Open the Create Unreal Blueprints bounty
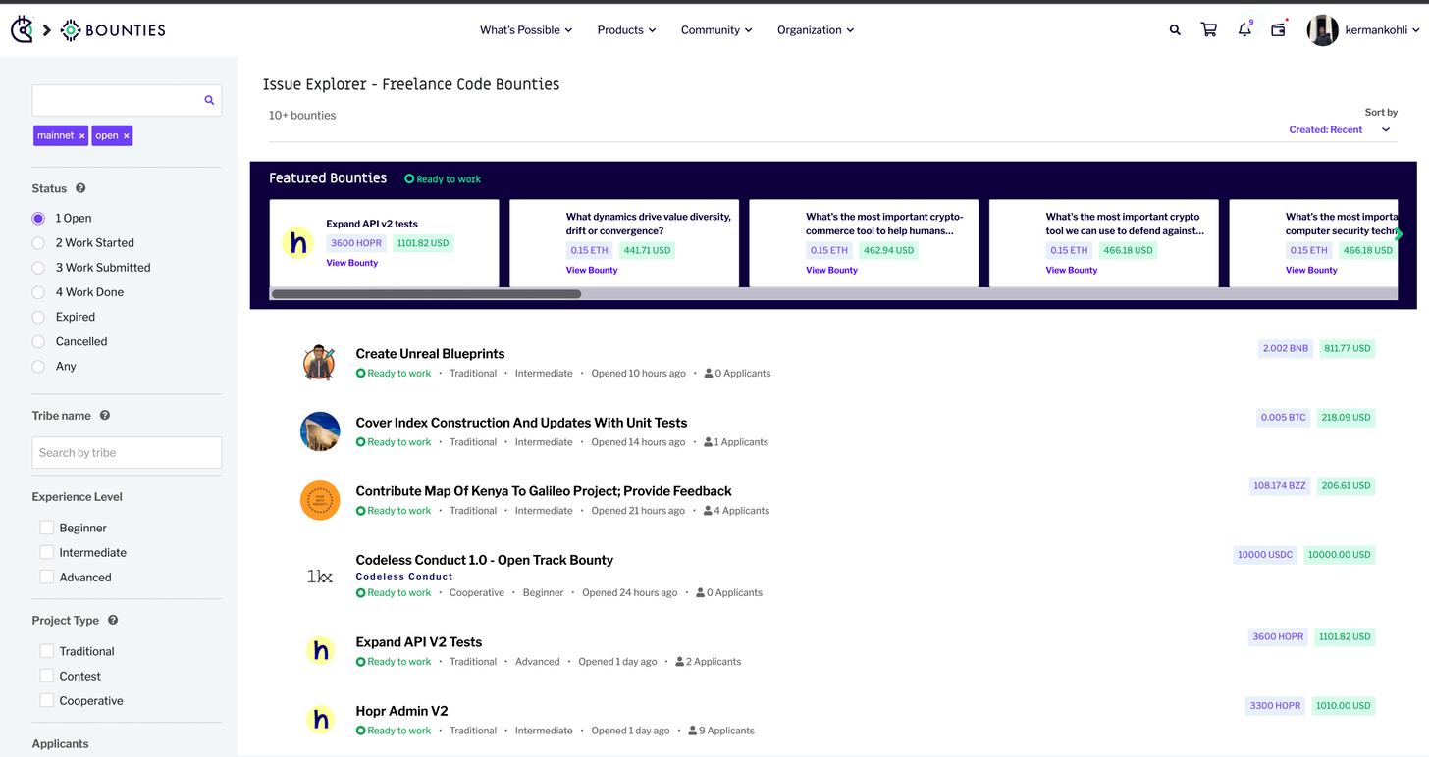 [430, 354]
